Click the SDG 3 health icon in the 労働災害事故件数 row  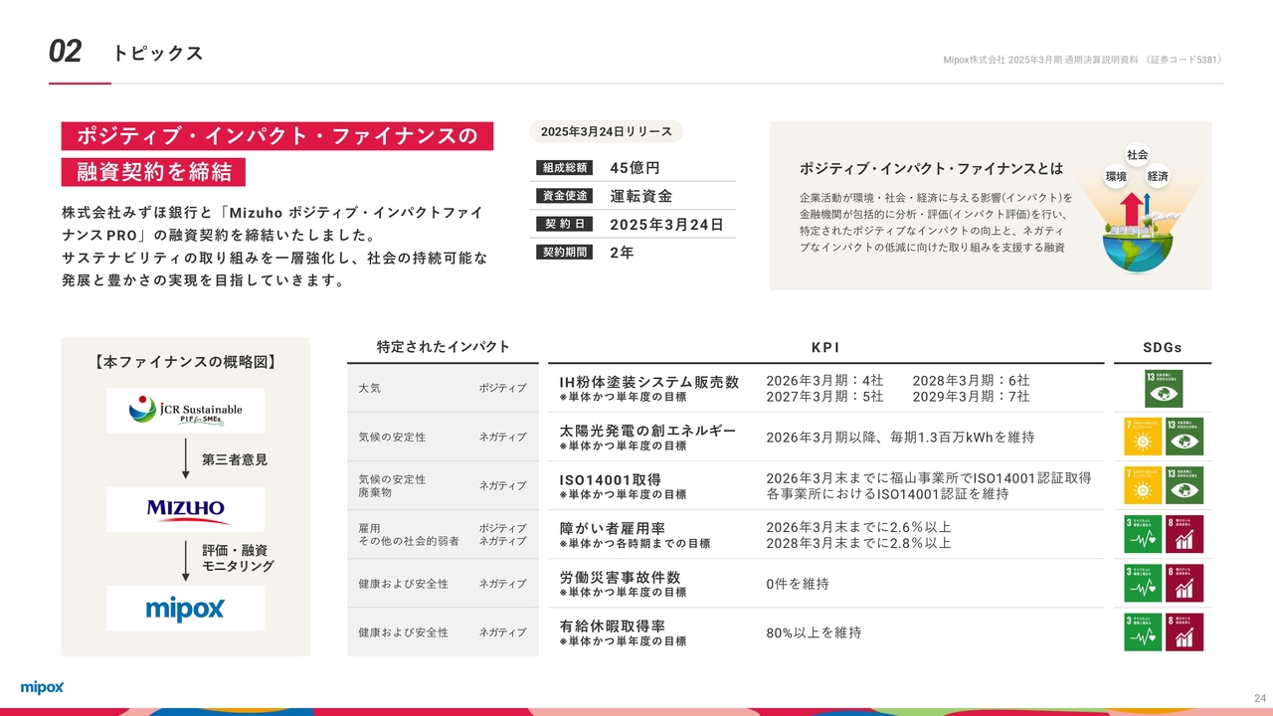1144,583
